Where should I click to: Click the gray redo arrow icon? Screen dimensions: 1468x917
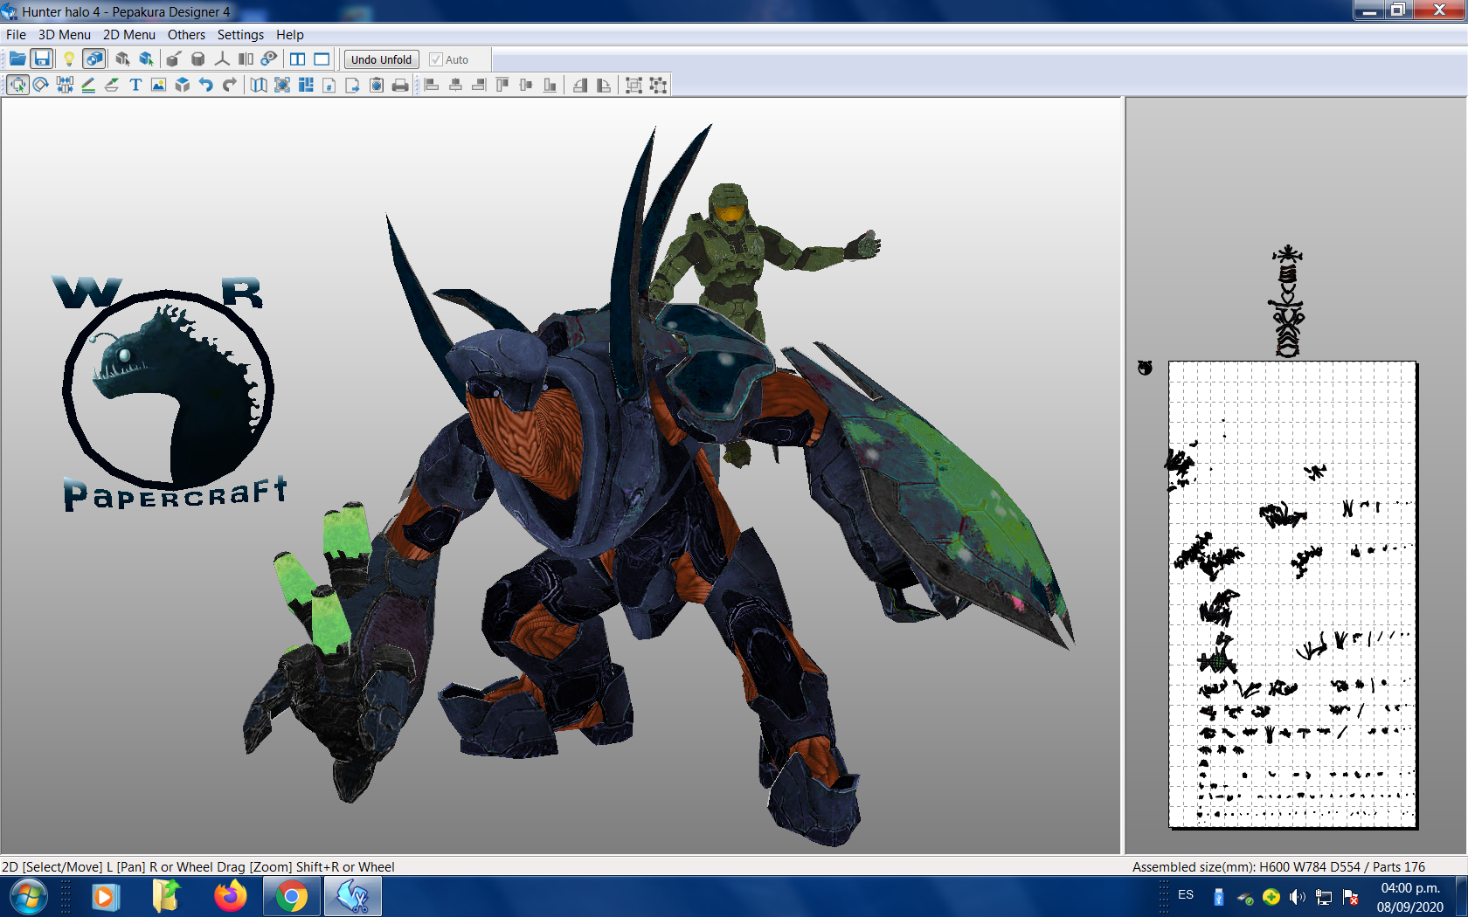pos(229,85)
